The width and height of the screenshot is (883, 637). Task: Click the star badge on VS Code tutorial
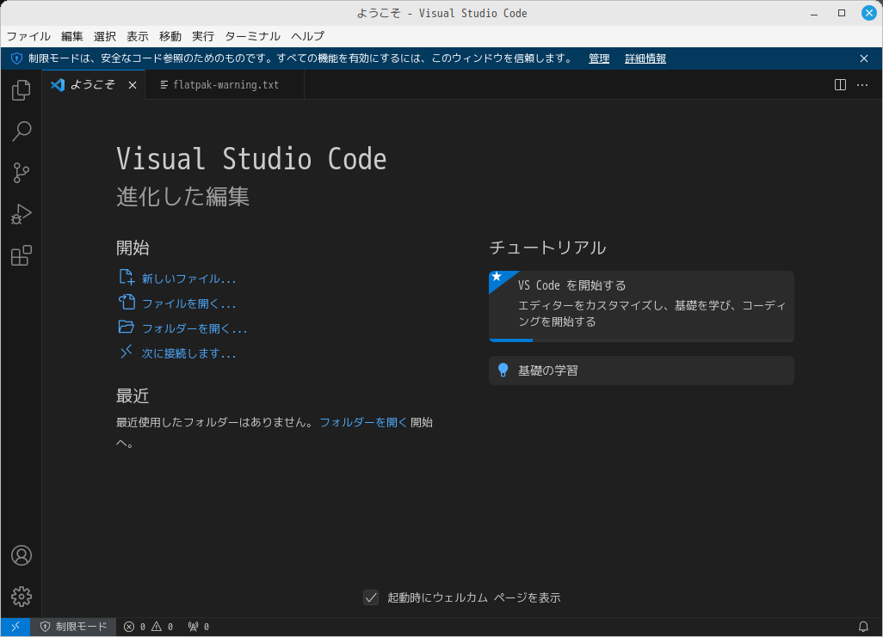[497, 276]
